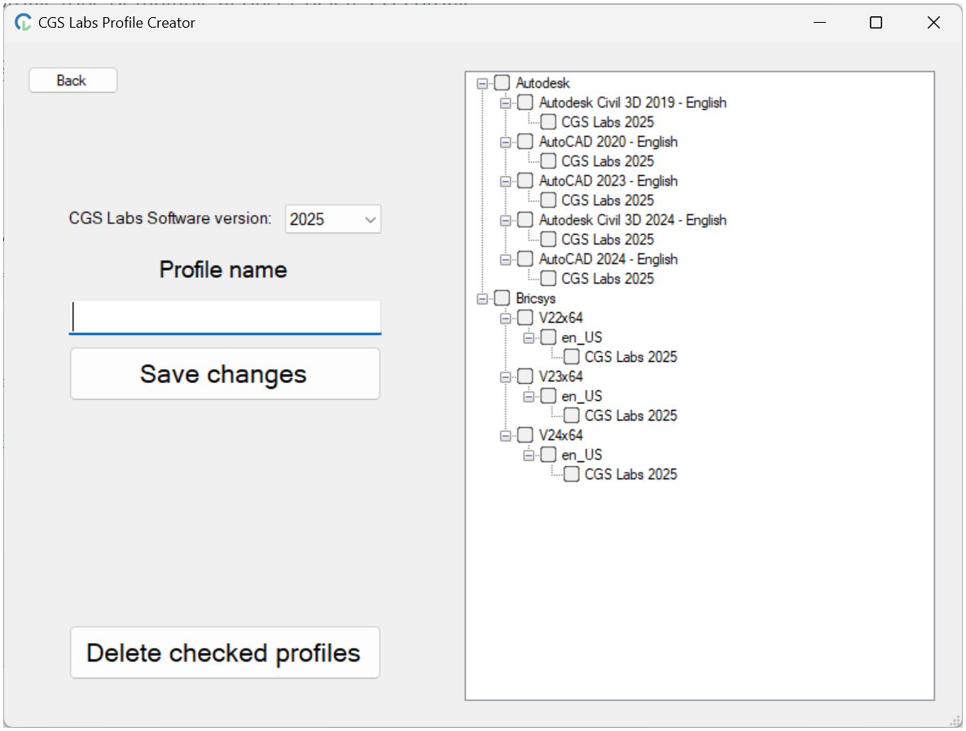This screenshot has height=731, width=966.
Task: Enable AutoCAD 2020 - English checkbox
Action: click(x=525, y=142)
